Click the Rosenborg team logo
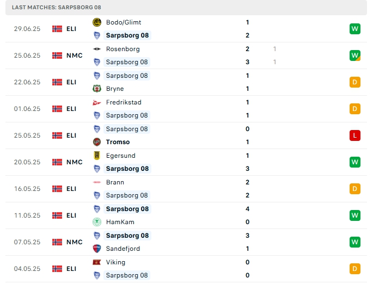This screenshot has width=373, height=284. coord(97,49)
